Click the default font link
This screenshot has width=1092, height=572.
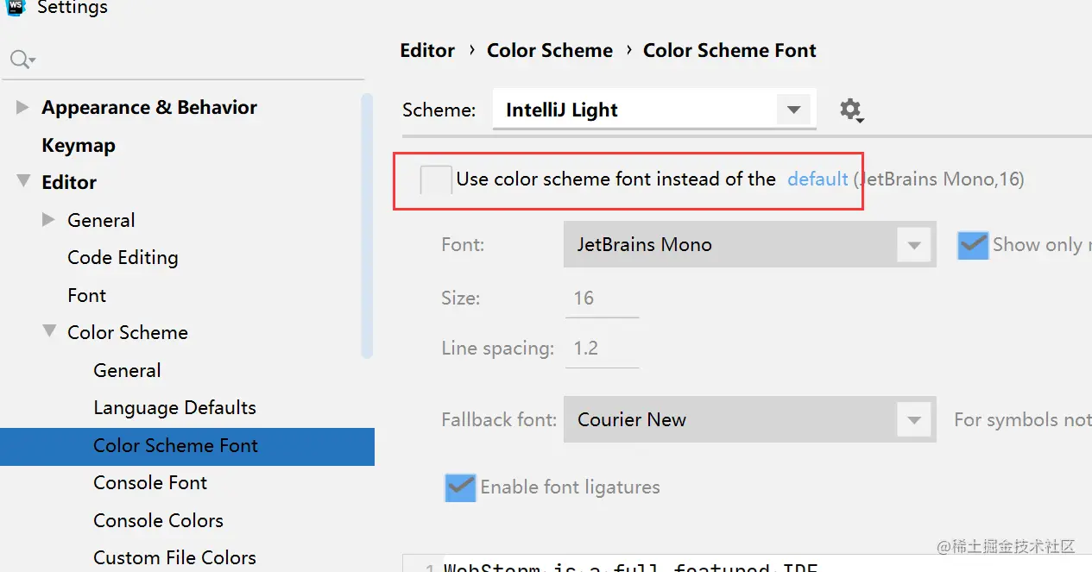point(817,179)
